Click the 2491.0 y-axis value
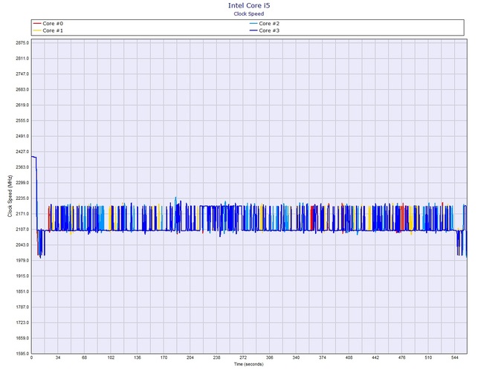498x373 pixels. tap(22, 136)
